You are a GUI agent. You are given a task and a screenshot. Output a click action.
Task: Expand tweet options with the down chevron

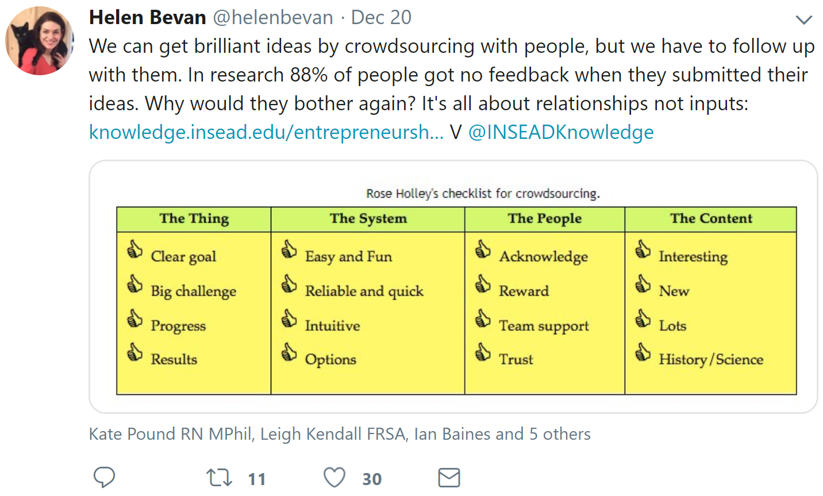click(x=803, y=20)
